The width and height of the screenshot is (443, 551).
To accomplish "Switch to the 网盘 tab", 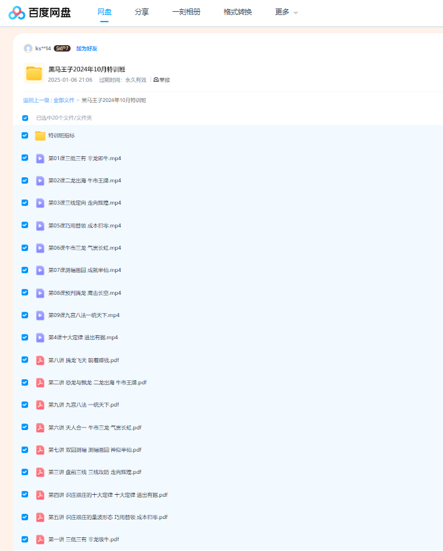I will (104, 12).
